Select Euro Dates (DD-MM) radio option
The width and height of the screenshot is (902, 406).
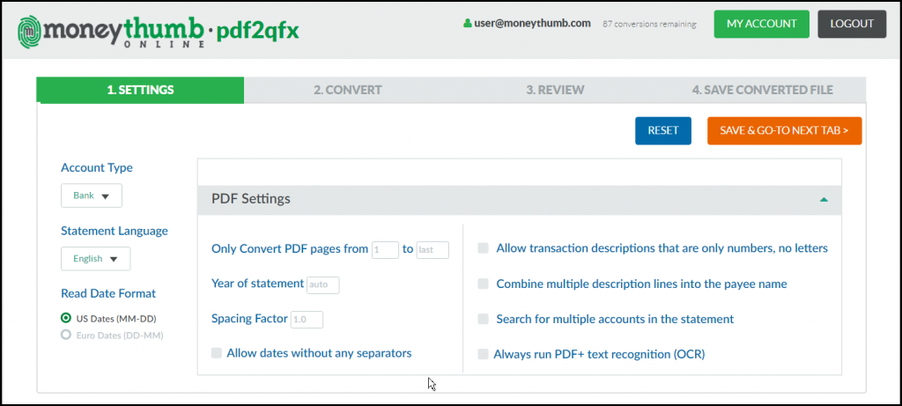click(66, 336)
